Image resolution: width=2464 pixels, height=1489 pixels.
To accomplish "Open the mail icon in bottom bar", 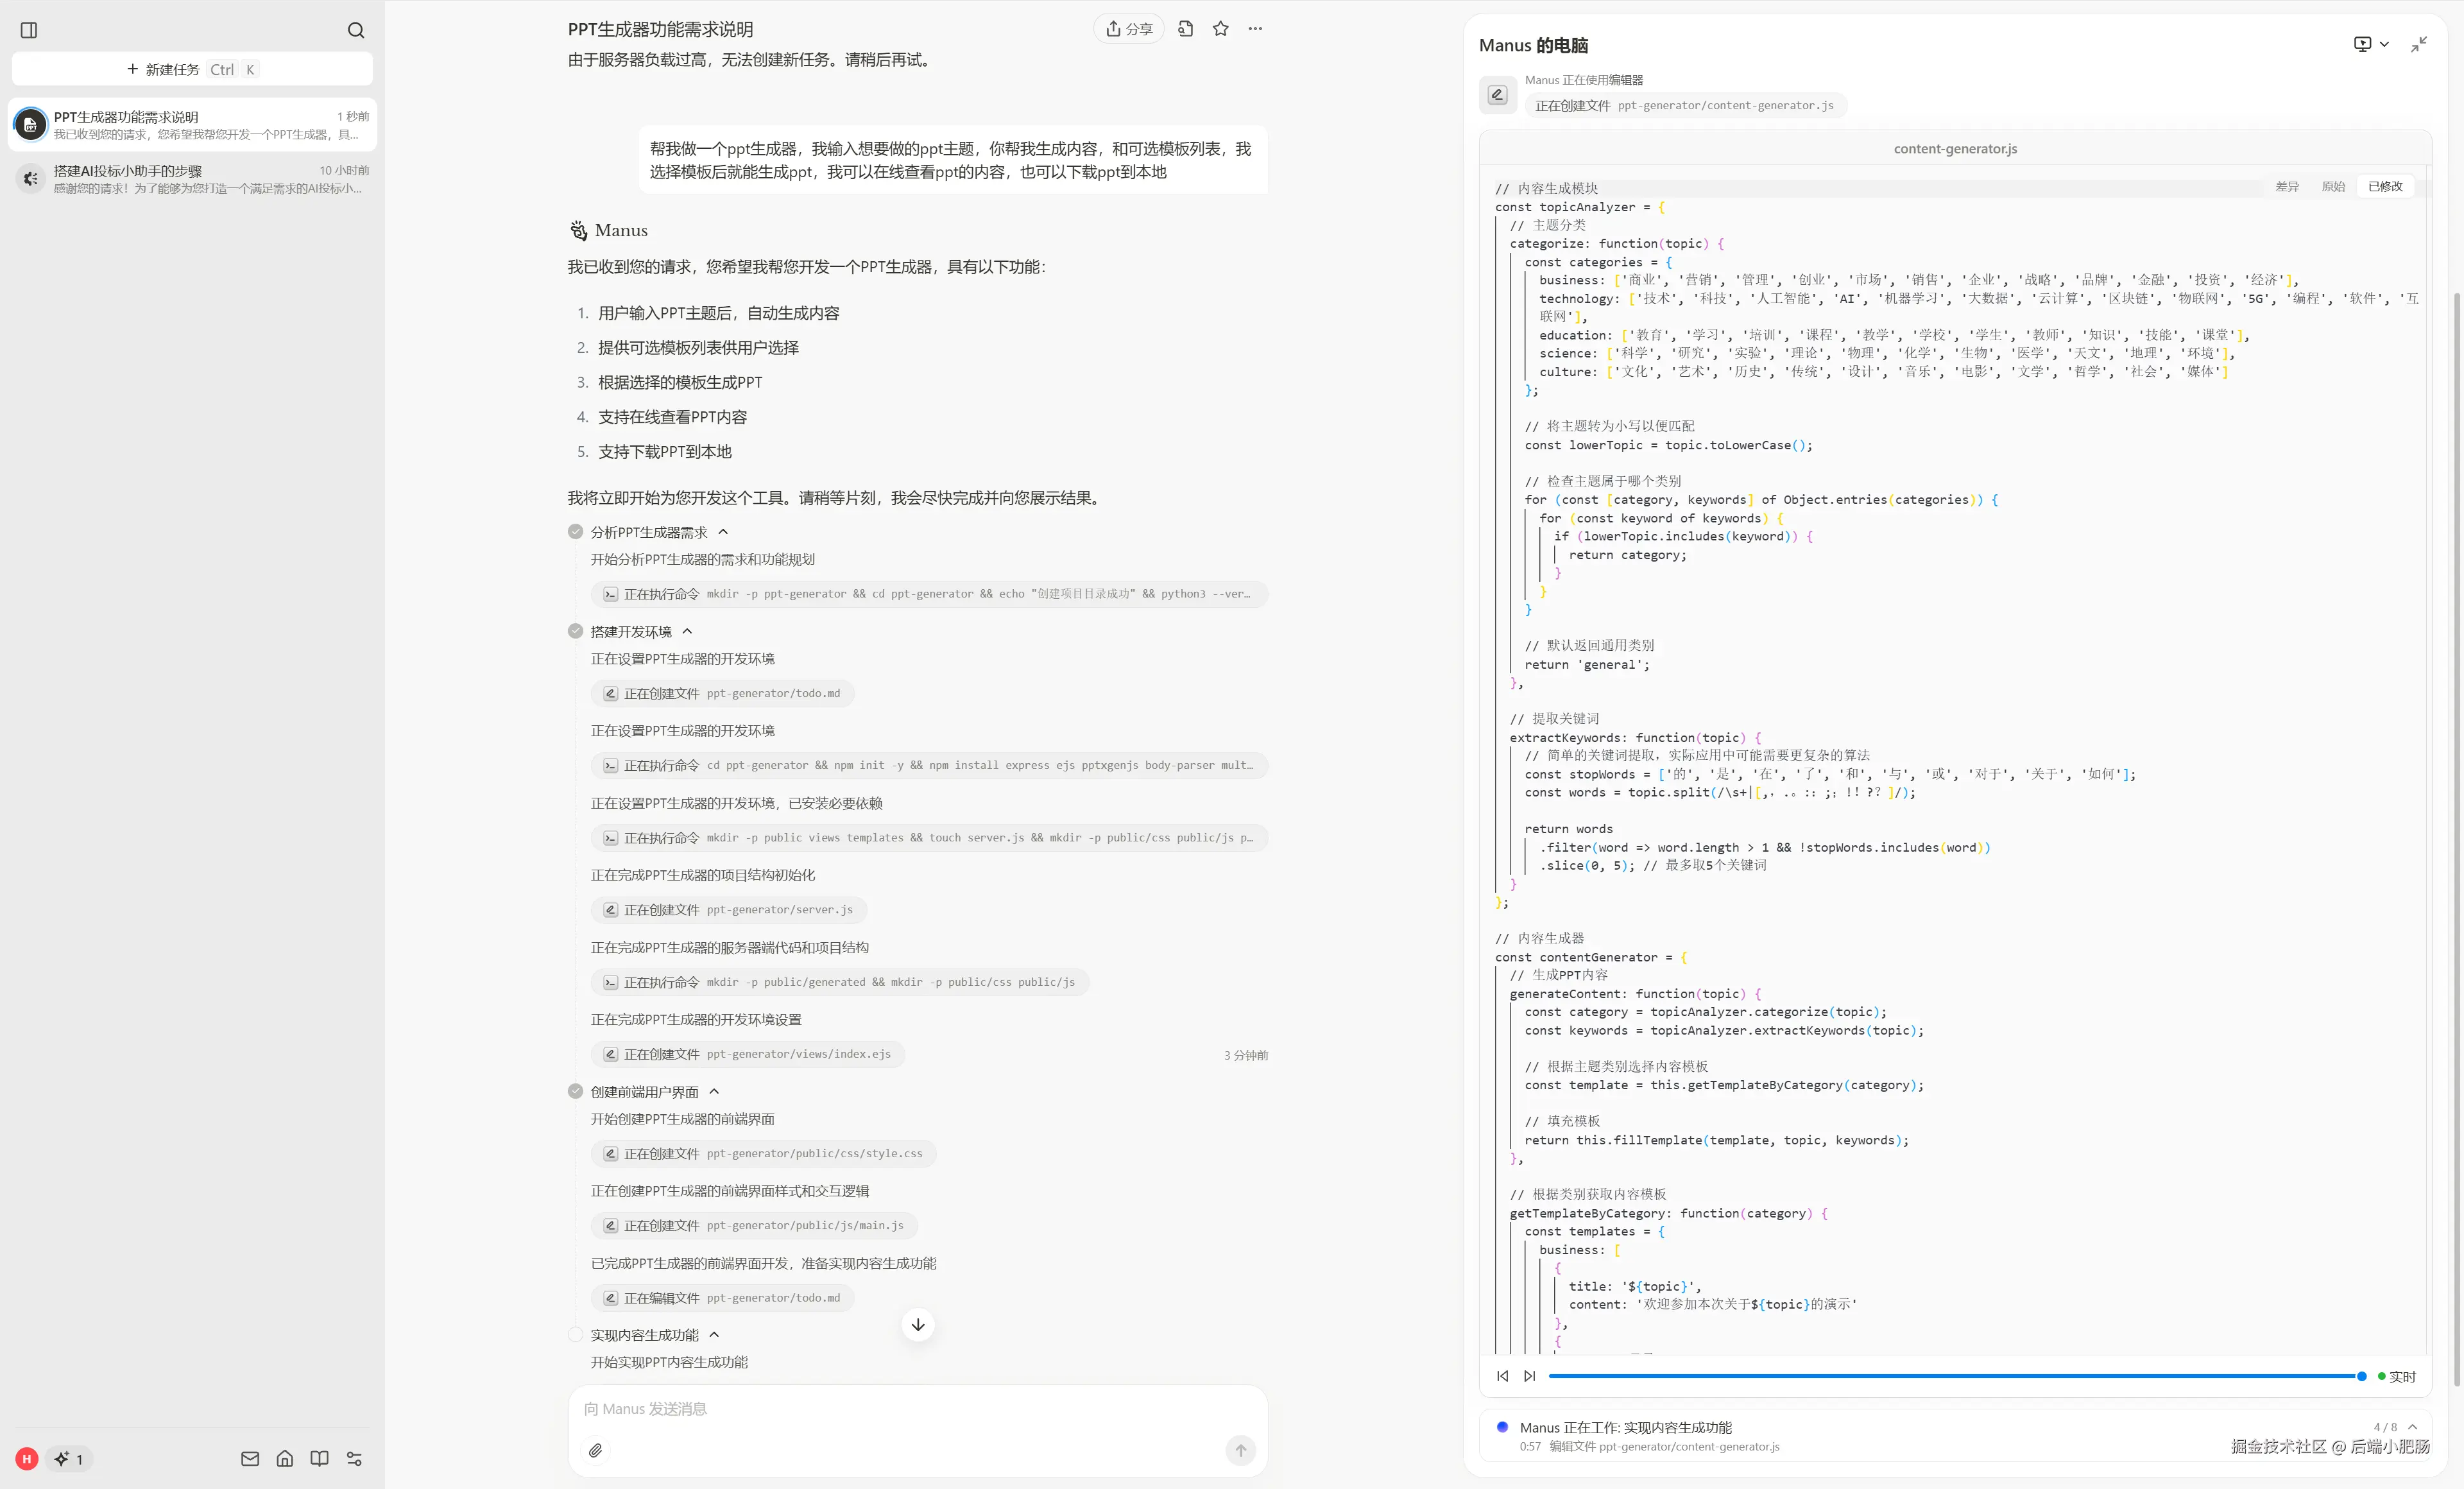I will click(x=250, y=1458).
